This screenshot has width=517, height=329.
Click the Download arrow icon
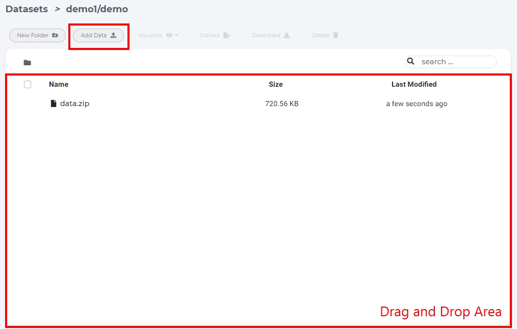pyautogui.click(x=287, y=35)
